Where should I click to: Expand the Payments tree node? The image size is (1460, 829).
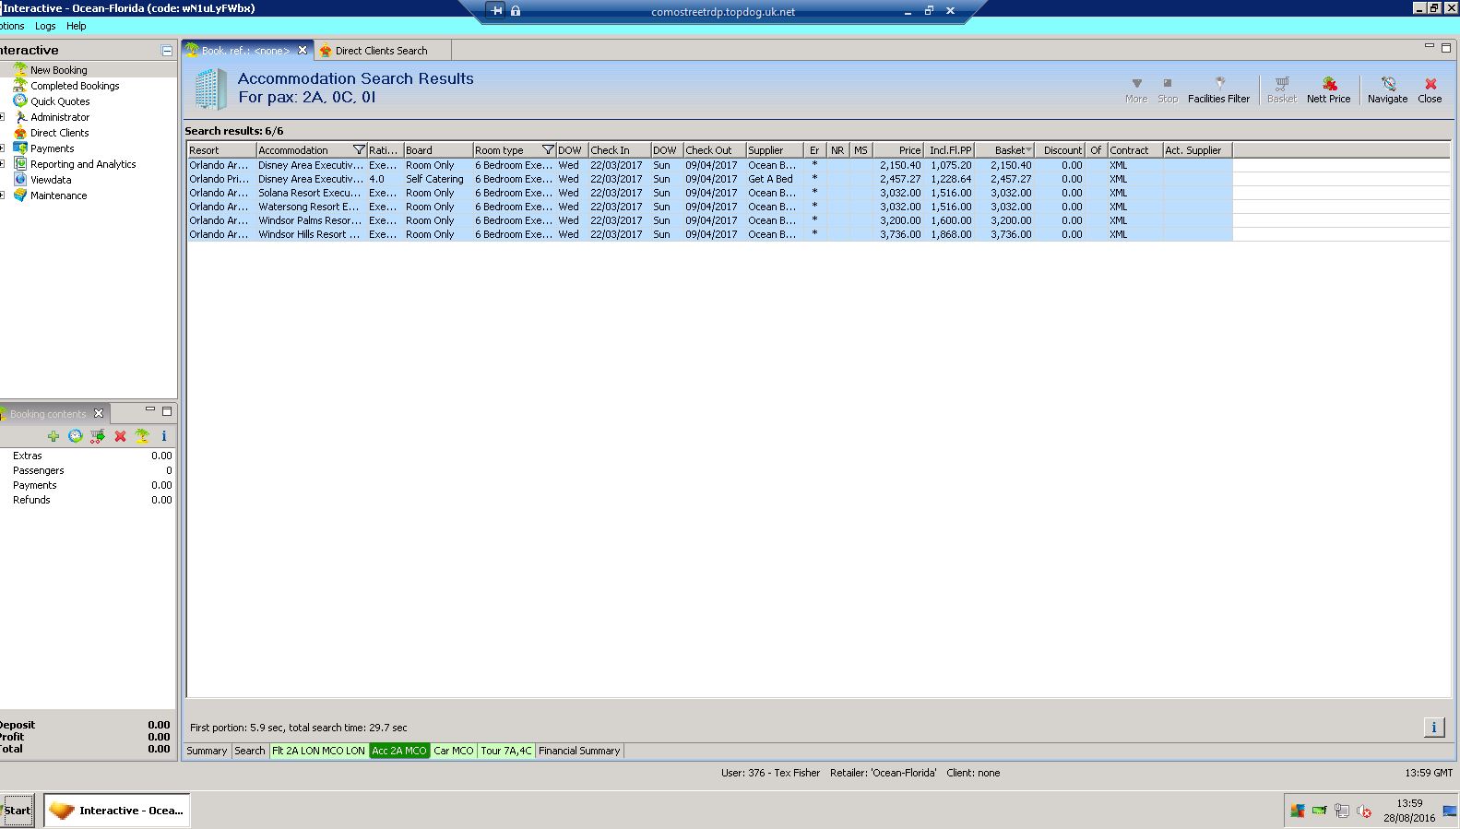(x=3, y=148)
